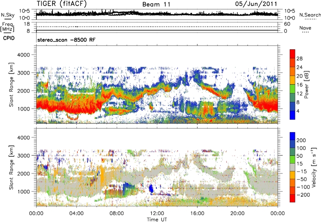Click the 20:00 time axis tick
The height and width of the screenshot is (222, 321).
237,214
